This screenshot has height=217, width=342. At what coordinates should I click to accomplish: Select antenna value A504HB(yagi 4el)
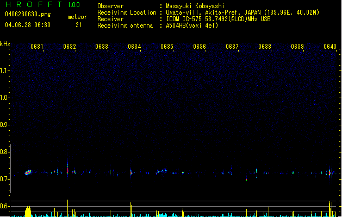tap(192, 25)
